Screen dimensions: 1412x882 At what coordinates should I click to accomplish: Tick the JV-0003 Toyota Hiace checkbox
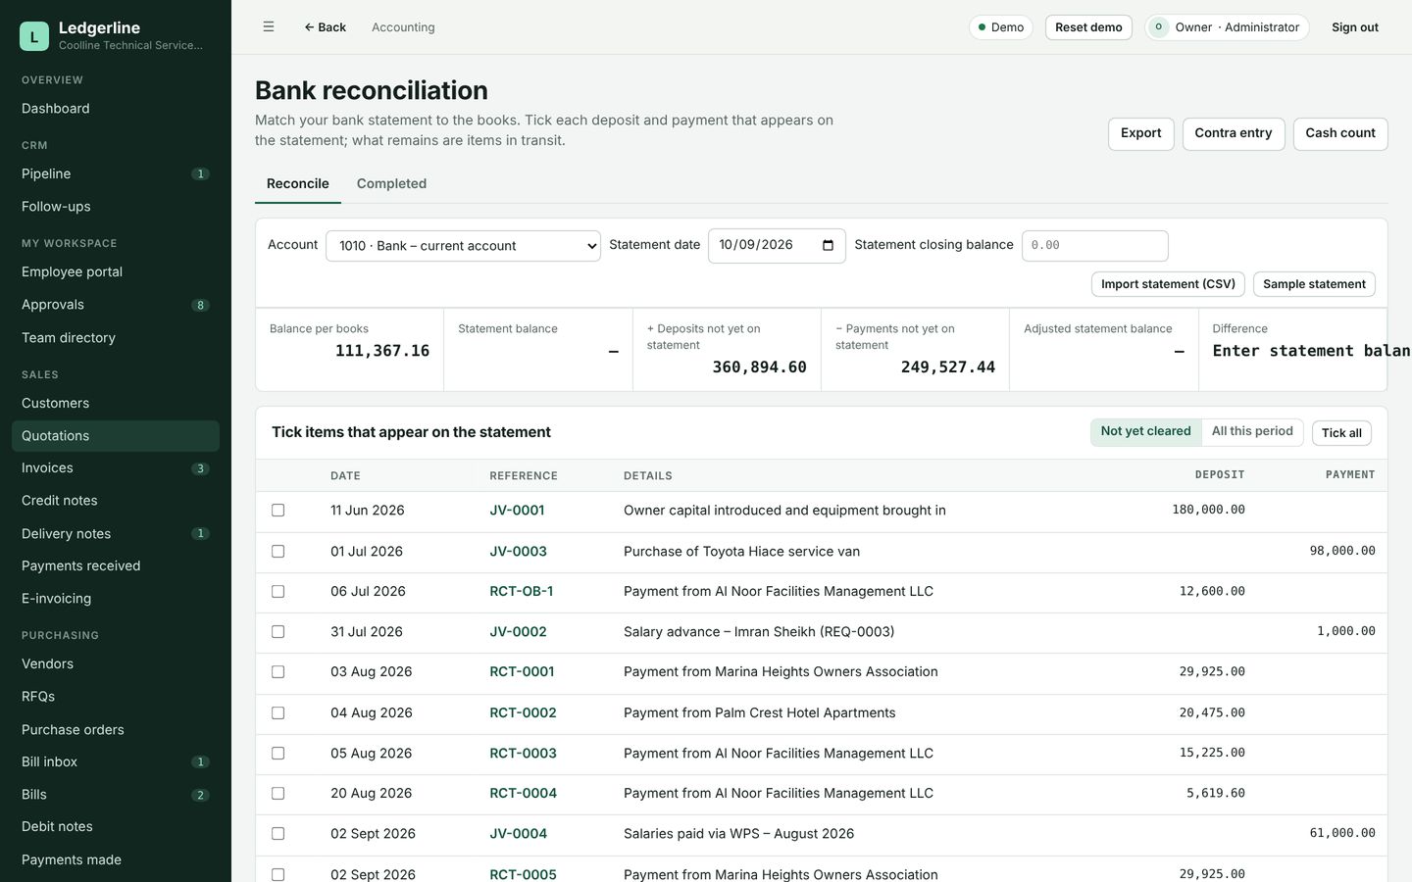(x=278, y=552)
